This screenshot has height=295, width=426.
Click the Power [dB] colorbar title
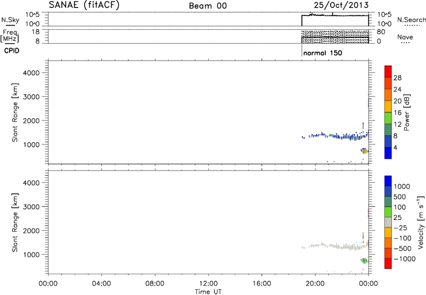click(406, 112)
